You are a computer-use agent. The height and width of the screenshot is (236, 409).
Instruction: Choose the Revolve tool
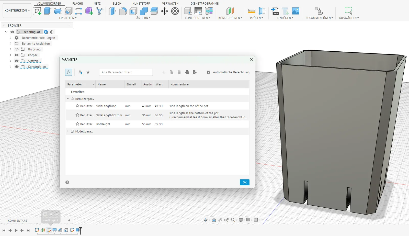[58, 11]
